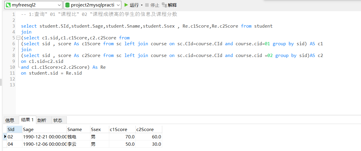Click the green Run (运行) button

131,5
